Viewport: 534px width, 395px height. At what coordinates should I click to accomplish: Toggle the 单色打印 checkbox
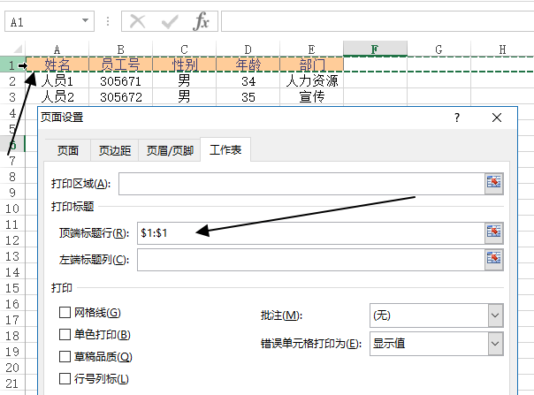point(65,335)
